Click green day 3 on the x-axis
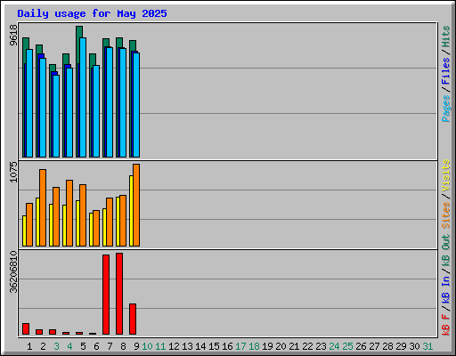Image resolution: width=456 pixels, height=356 pixels. pyautogui.click(x=56, y=346)
